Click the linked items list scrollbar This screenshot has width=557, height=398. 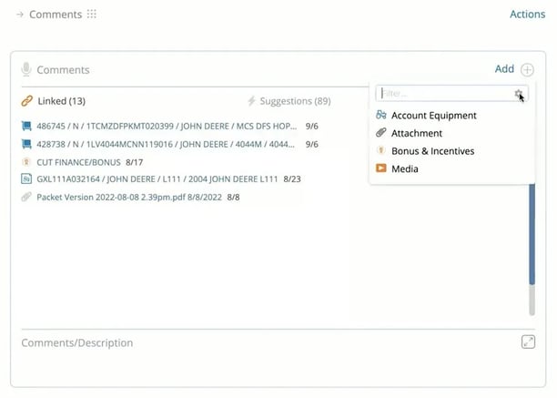click(532, 246)
